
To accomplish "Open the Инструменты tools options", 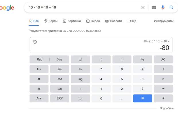I will [164, 21].
